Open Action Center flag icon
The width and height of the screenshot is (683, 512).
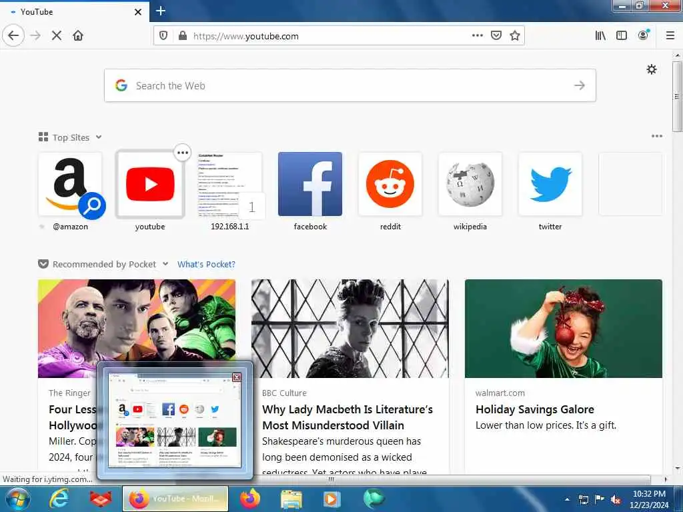pyautogui.click(x=600, y=499)
